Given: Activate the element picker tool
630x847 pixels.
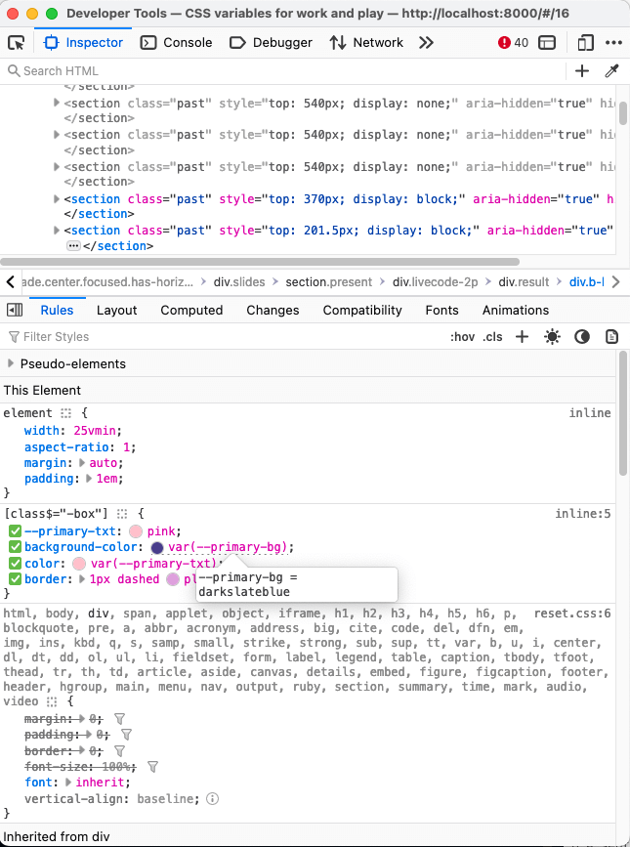Looking at the screenshot, I should 17,43.
